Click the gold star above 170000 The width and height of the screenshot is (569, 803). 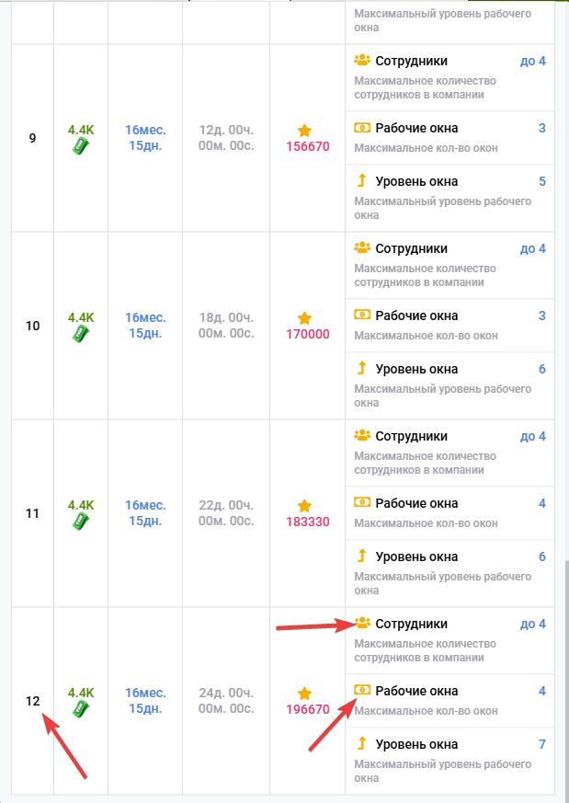pos(304,318)
